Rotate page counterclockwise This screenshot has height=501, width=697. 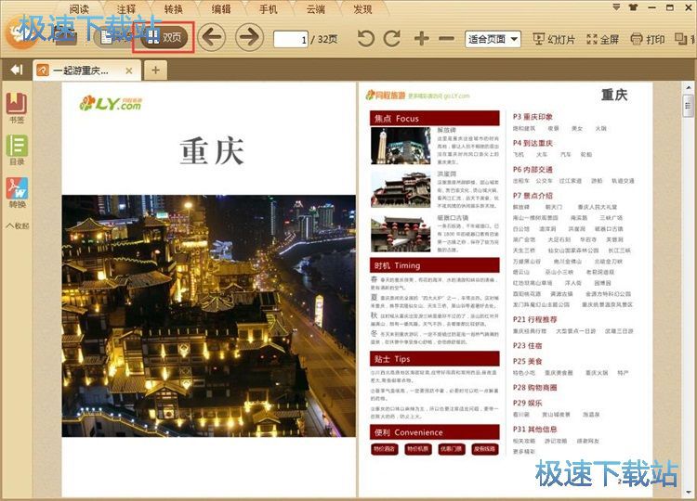coord(366,39)
